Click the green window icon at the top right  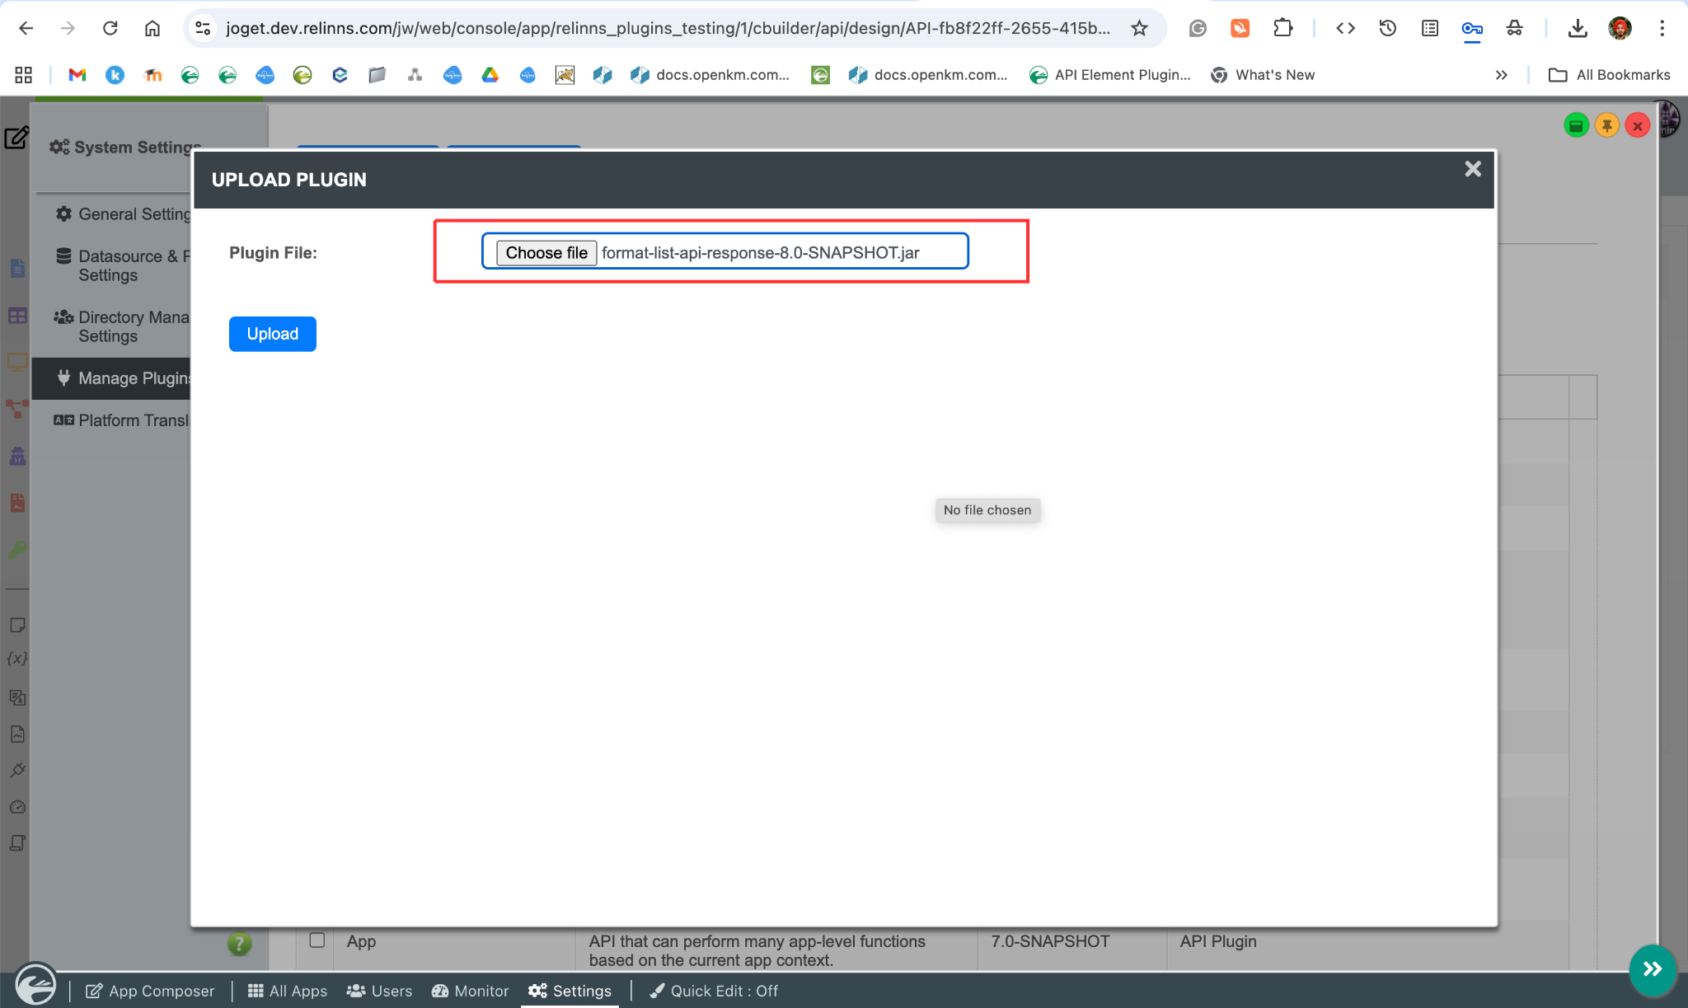click(x=1576, y=125)
